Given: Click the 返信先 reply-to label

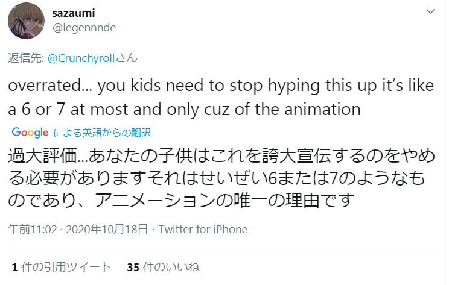Looking at the screenshot, I should coord(25,59).
